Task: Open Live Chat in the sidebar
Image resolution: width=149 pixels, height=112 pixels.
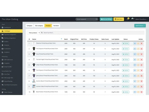Action: pos(6,74)
